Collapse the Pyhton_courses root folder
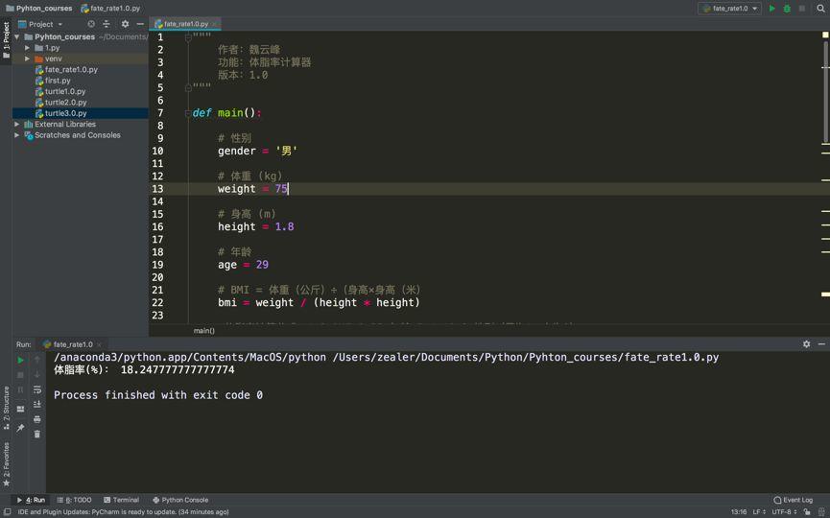830x518 pixels. tap(17, 36)
